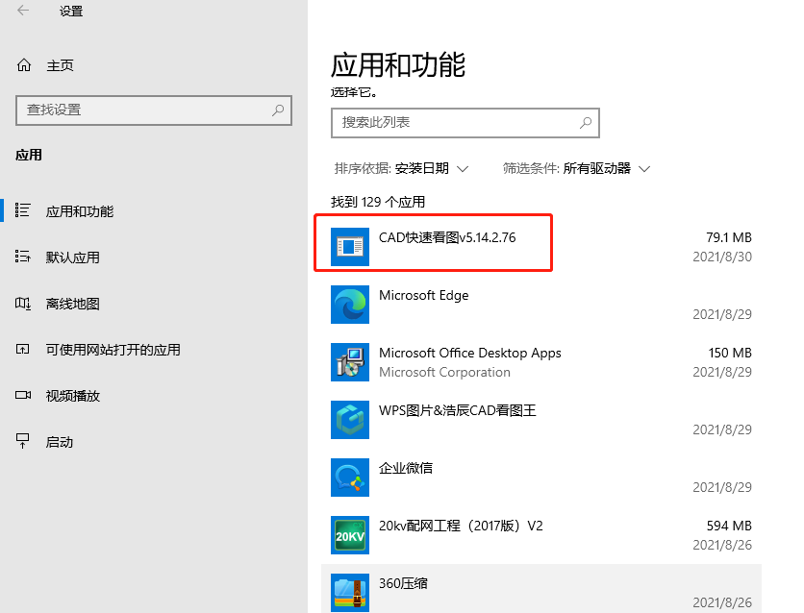Select Microsoft Edge app name
The width and height of the screenshot is (804, 613).
[423, 296]
